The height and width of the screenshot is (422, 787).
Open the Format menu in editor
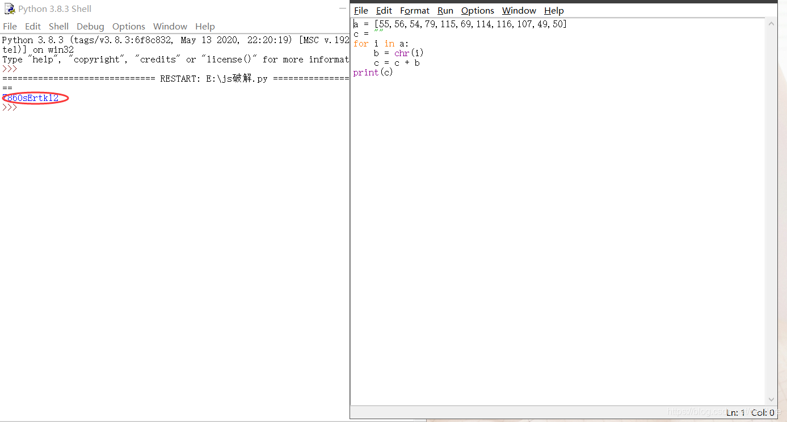[415, 11]
